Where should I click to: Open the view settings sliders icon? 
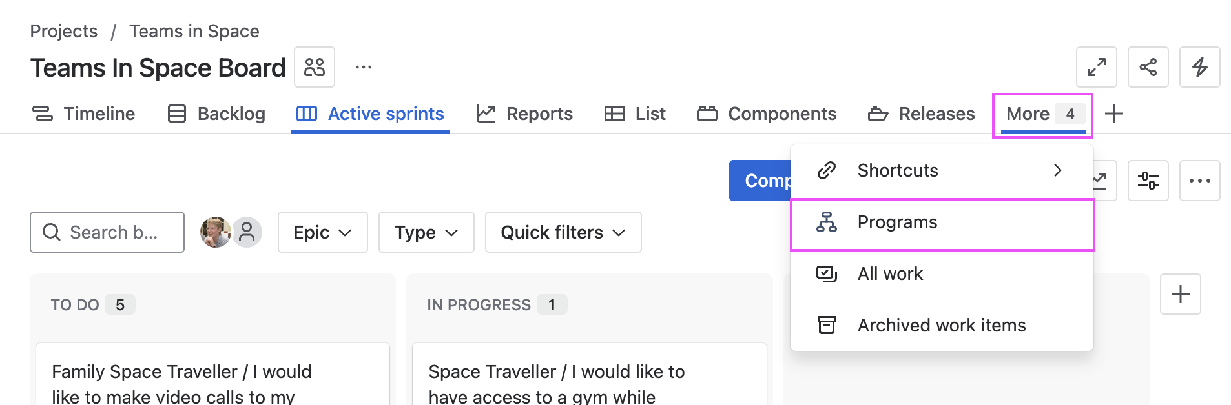pos(1148,181)
